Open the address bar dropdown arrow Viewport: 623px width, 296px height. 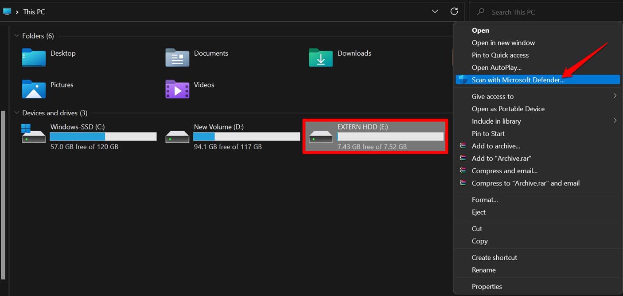(435, 11)
